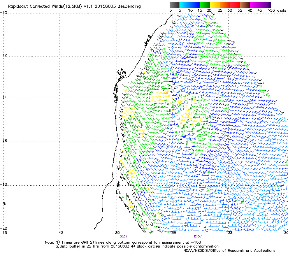This screenshot has width=288, height=253.
Task: Click the '45' label under the color bar
Action: pyautogui.click(x=260, y=11)
